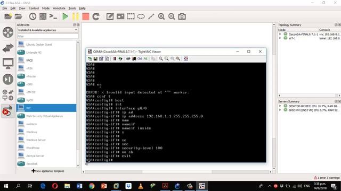Expand W7-1 node in Topology Summary
341x191 pixels.
pos(280,38)
